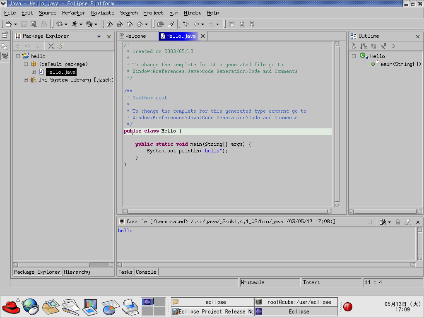Image resolution: width=424 pixels, height=318 pixels.
Task: Toggle Hide Fields in Outline toolbar
Action: [373, 46]
